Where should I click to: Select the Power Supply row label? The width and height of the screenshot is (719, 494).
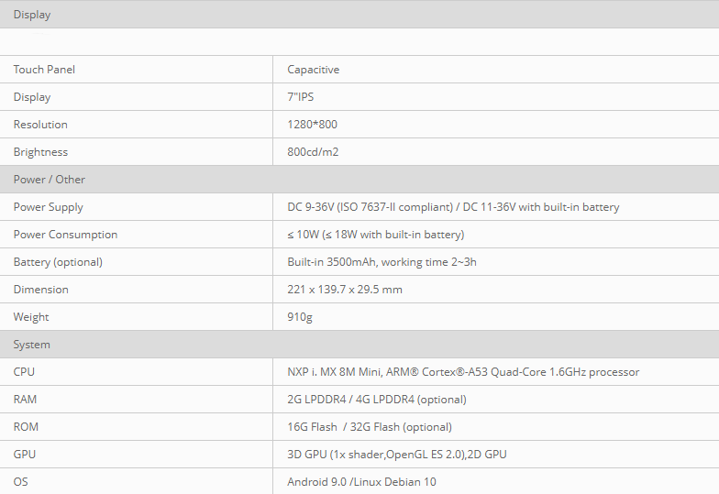pyautogui.click(x=48, y=207)
